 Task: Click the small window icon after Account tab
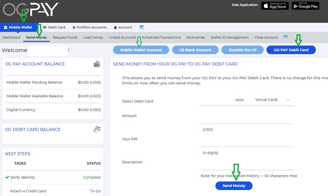point(141,27)
